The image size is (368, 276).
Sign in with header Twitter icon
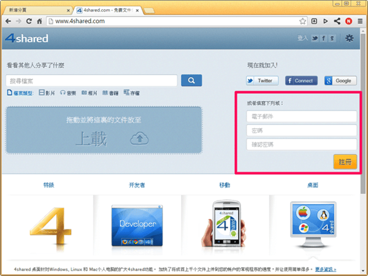click(315, 38)
